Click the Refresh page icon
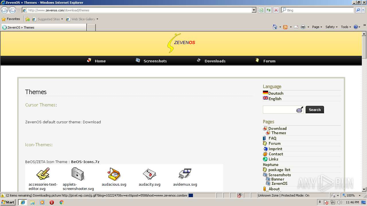The width and height of the screenshot is (367, 206). tap(269, 10)
